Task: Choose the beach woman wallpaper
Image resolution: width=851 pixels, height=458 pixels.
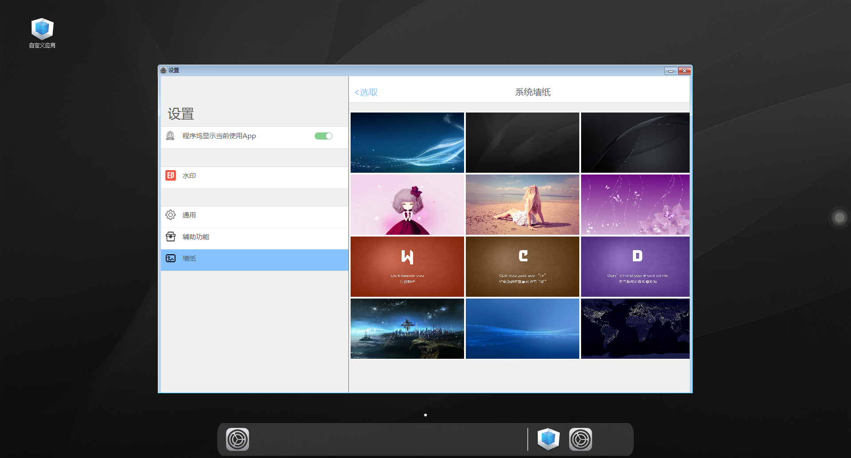Action: (523, 205)
